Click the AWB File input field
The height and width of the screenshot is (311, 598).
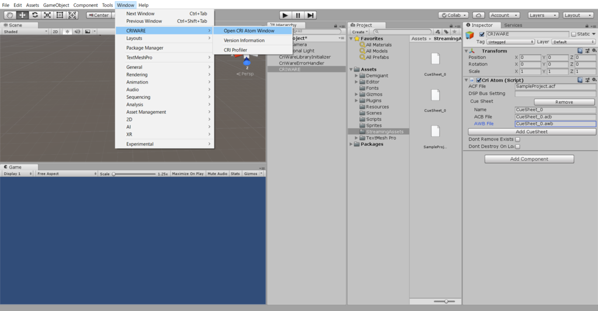[x=555, y=124]
